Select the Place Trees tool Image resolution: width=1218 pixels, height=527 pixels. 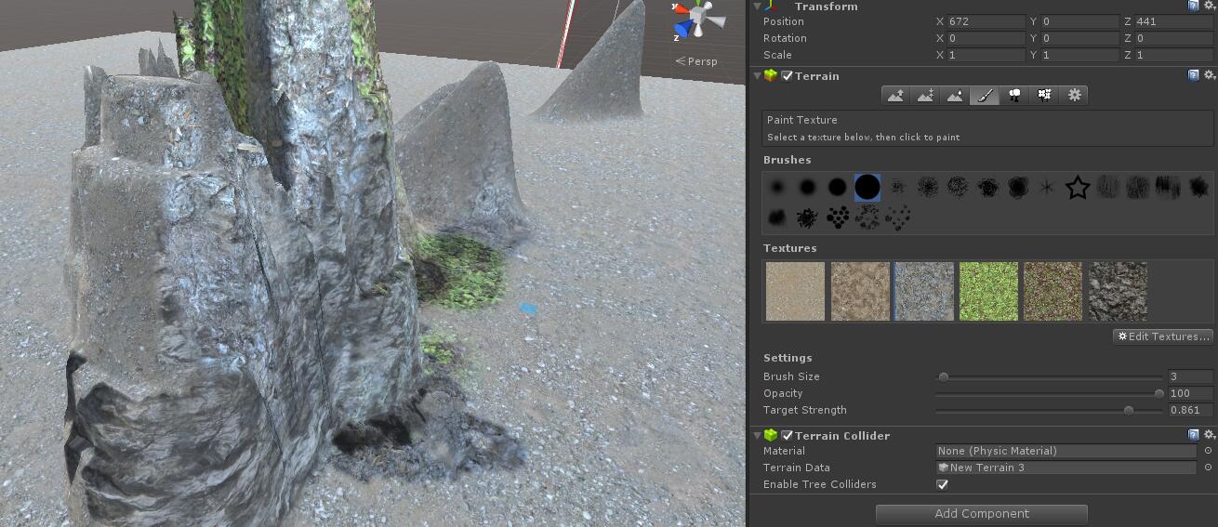click(x=1014, y=95)
